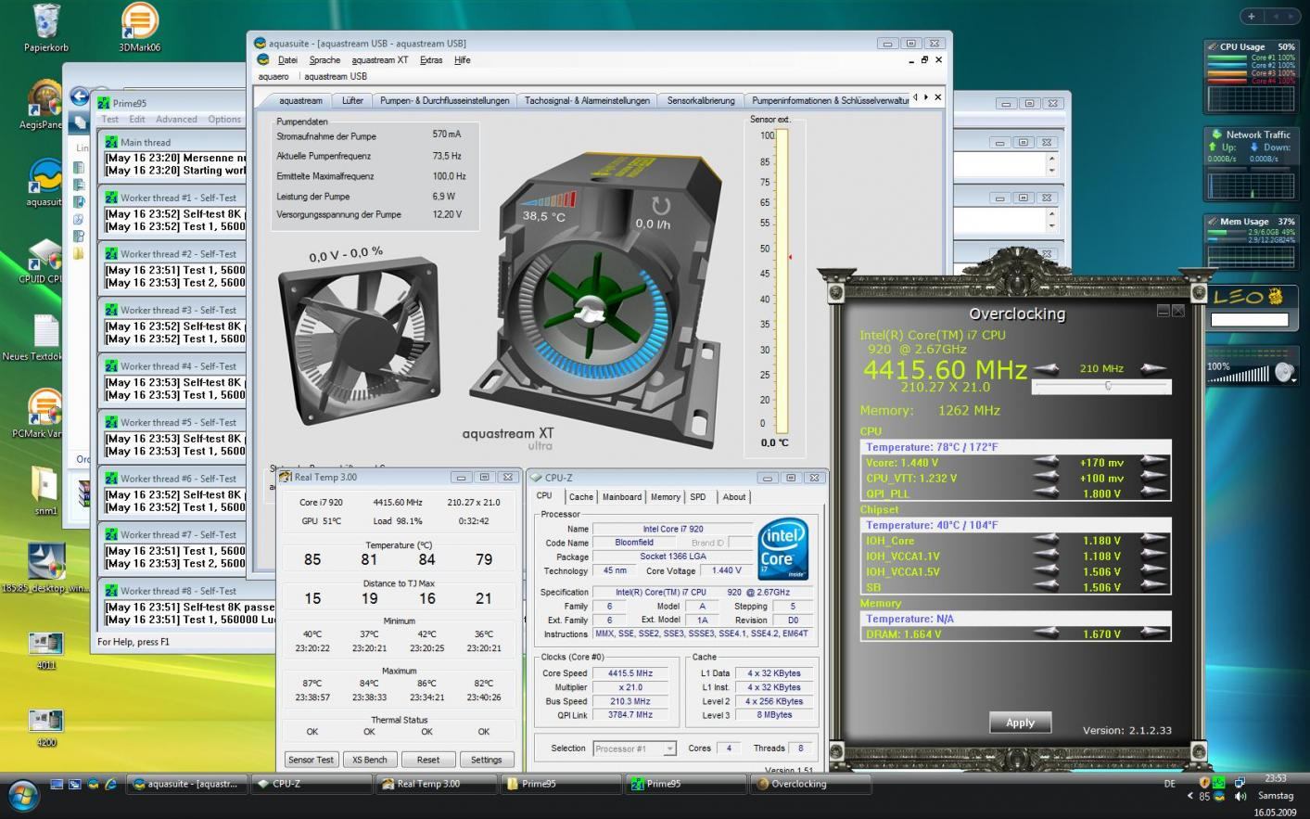Image resolution: width=1310 pixels, height=819 pixels.
Task: Decrease the 210 MHz clock with the left arrow
Action: [1046, 368]
